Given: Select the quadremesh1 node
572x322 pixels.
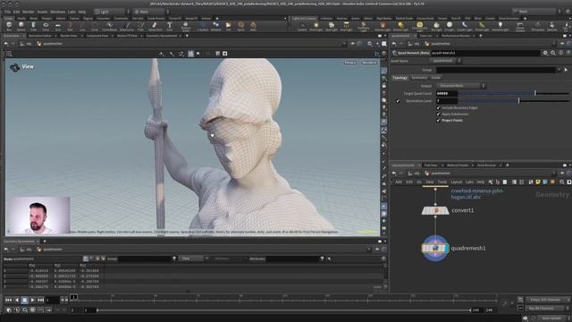Looking at the screenshot, I should 435,249.
